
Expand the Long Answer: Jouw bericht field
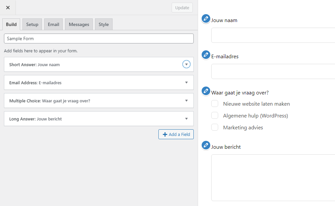click(186, 119)
